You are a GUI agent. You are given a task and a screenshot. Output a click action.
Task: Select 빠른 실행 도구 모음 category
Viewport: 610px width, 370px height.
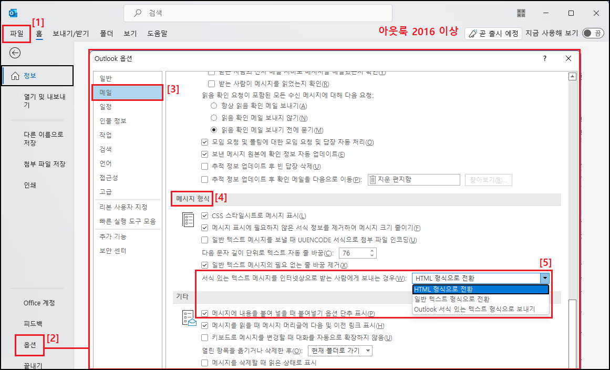click(128, 221)
